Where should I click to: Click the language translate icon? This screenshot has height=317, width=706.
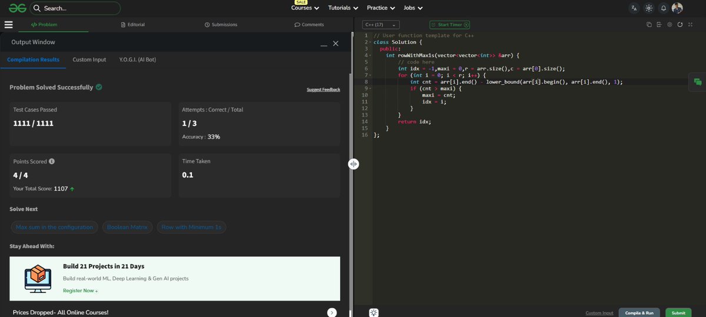634,8
